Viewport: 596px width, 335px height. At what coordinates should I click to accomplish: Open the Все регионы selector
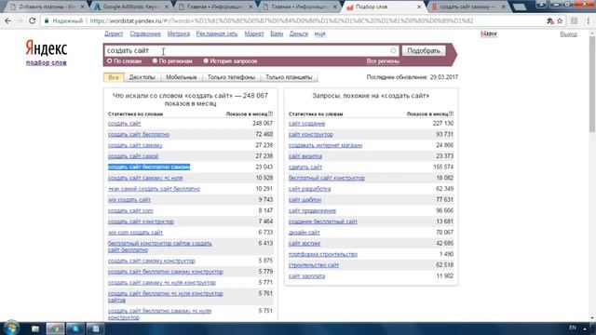tap(383, 61)
